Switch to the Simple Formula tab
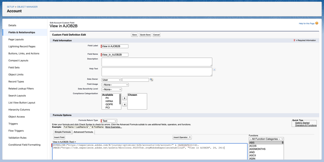Screen dimensions: 324x162 point(63,132)
